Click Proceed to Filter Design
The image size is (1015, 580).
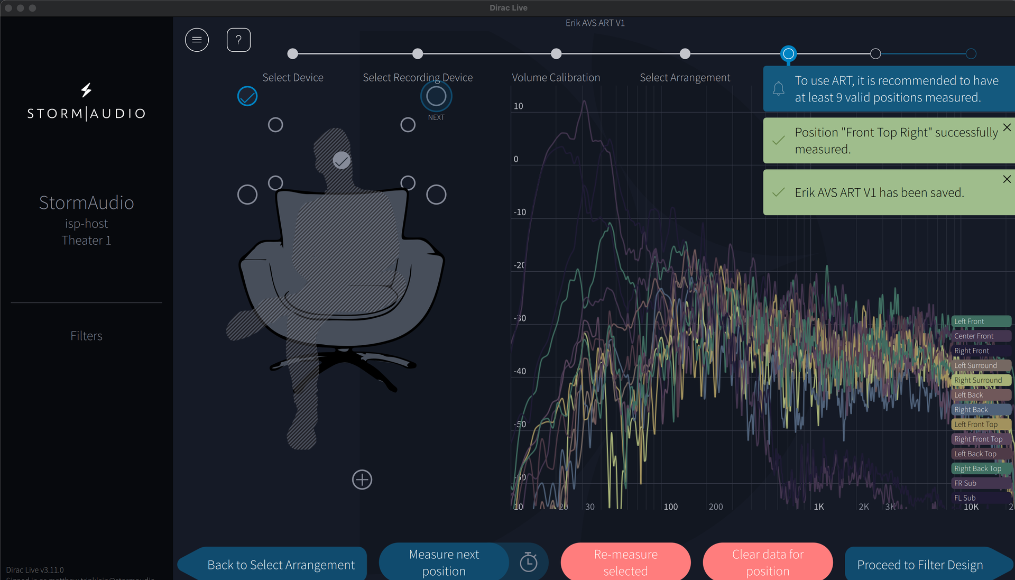[920, 565]
